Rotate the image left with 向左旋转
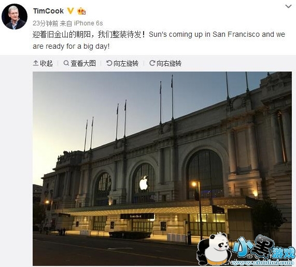Viewport: 296px width, 267px height. [122, 63]
